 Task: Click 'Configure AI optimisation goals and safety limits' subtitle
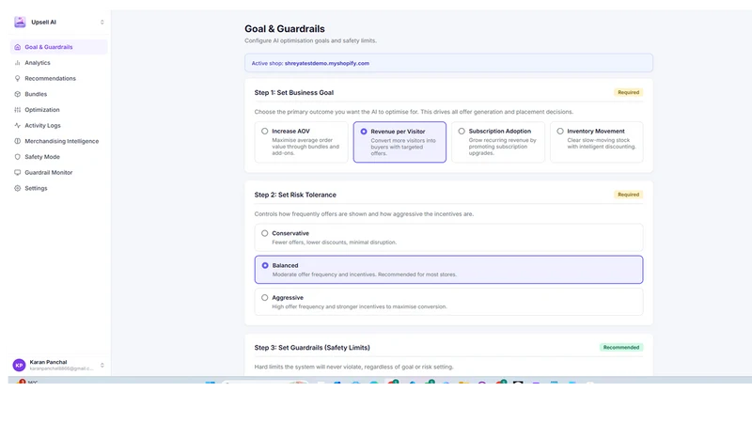pyautogui.click(x=311, y=40)
